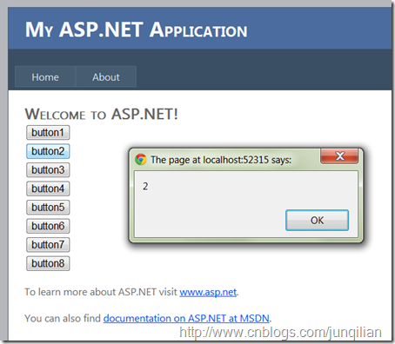Click the Chrome icon in alert title

141,160
